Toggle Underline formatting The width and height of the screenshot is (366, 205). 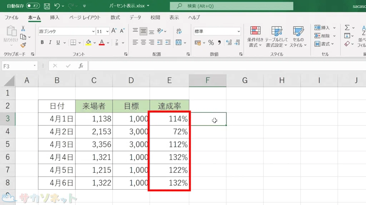coord(58,42)
